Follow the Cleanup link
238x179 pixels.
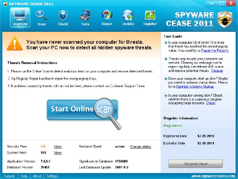click(217, 71)
